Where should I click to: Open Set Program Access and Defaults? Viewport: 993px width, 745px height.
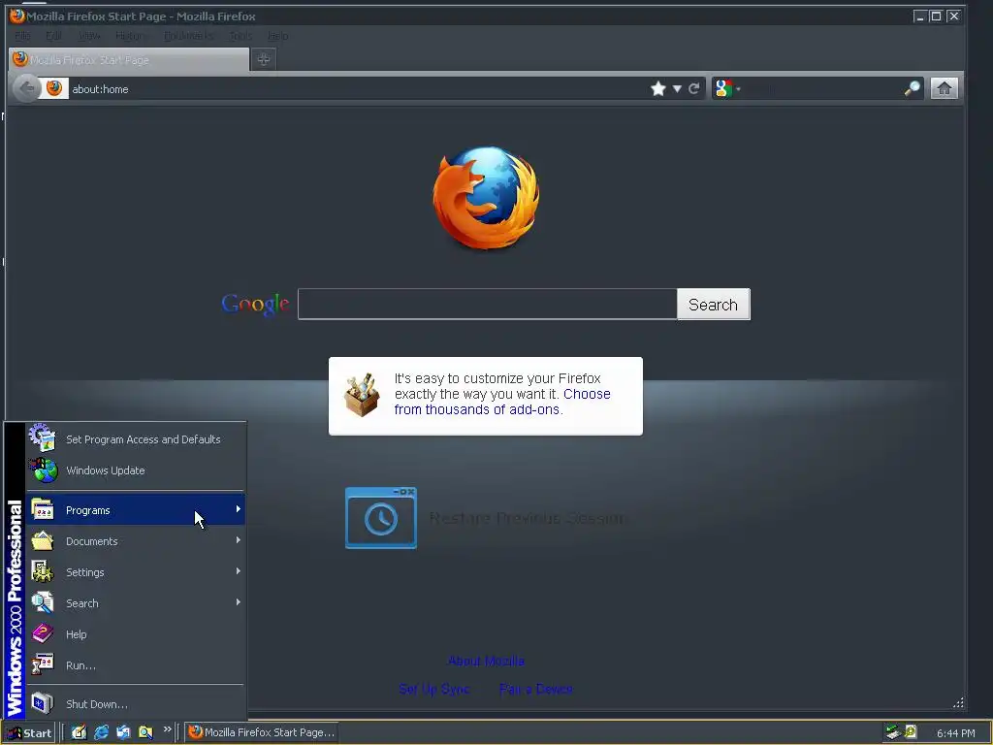click(136, 439)
